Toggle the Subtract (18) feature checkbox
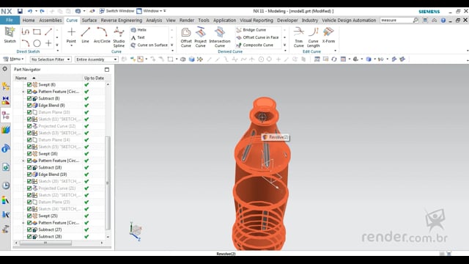This screenshot has width=469, height=264. [29, 168]
